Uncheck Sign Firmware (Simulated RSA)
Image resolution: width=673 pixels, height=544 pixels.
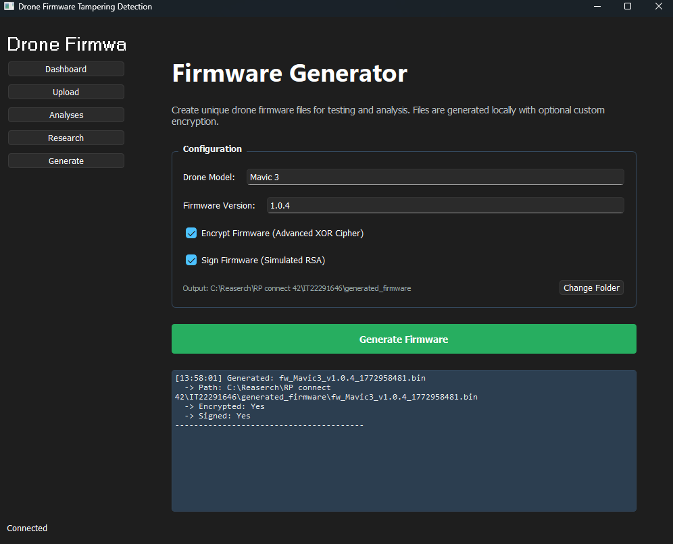click(191, 260)
